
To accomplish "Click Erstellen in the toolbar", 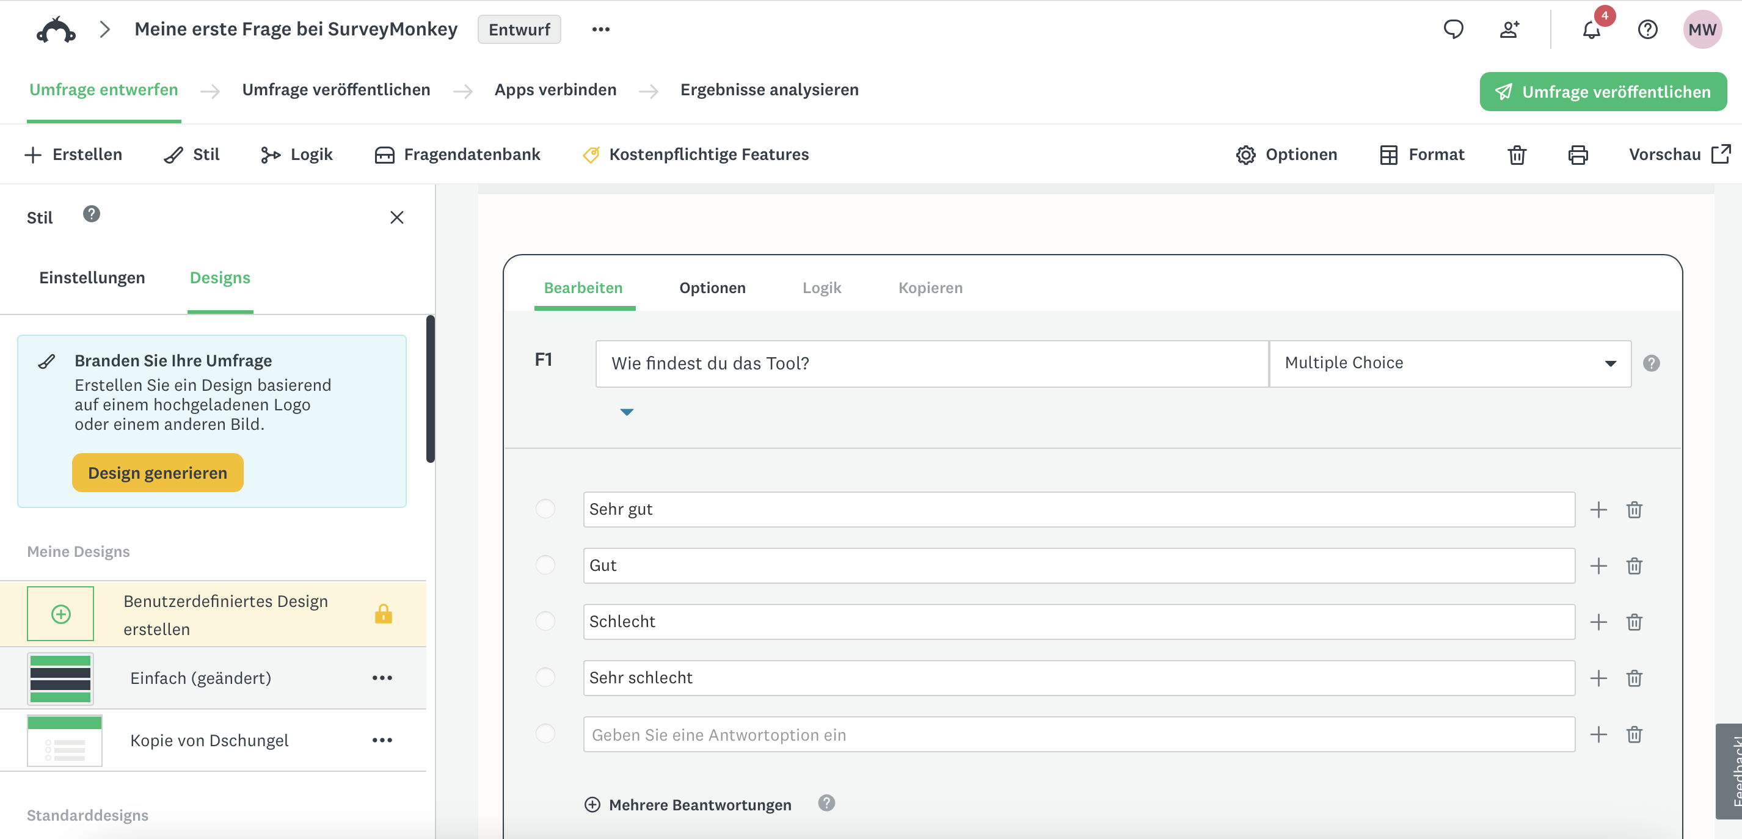I will coord(73,155).
